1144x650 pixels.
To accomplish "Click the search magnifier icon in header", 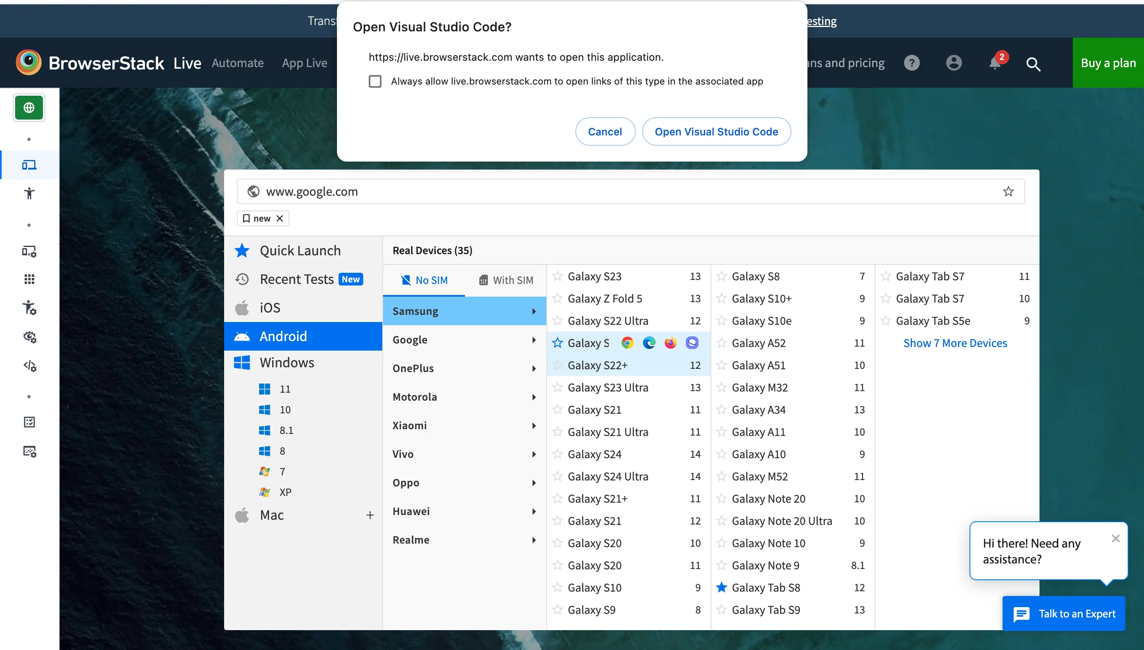I will (1033, 64).
